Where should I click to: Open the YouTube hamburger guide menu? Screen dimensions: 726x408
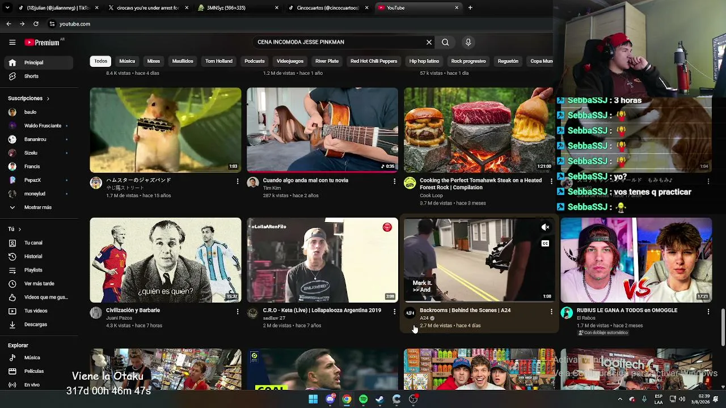coord(12,42)
